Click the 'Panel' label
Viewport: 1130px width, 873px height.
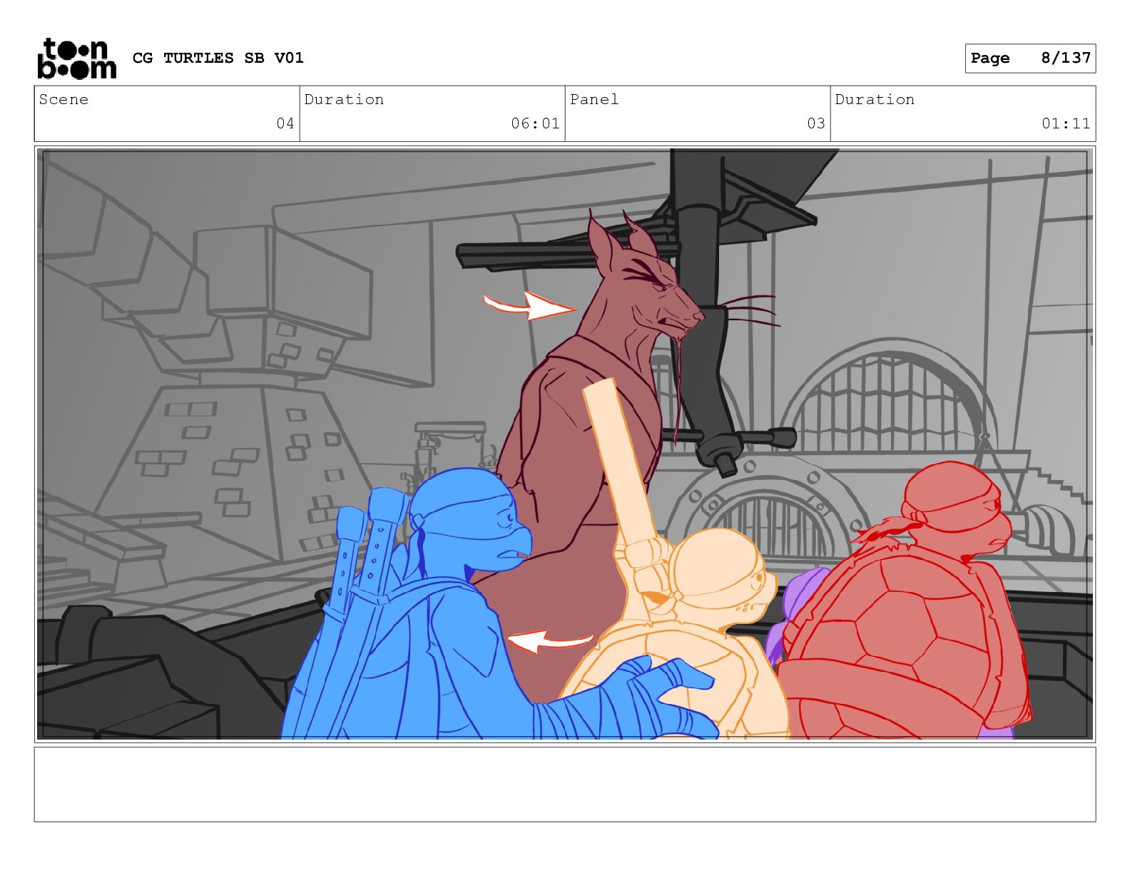(x=594, y=99)
